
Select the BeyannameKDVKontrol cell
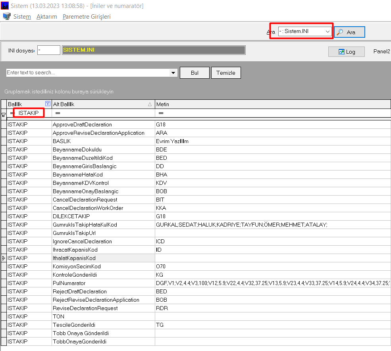[104, 183]
